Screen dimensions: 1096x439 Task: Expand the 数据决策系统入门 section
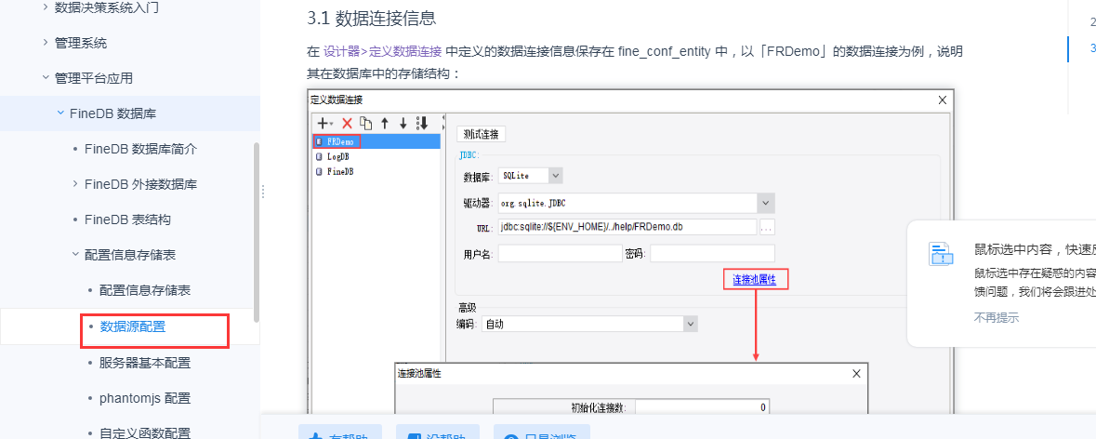tap(46, 7)
